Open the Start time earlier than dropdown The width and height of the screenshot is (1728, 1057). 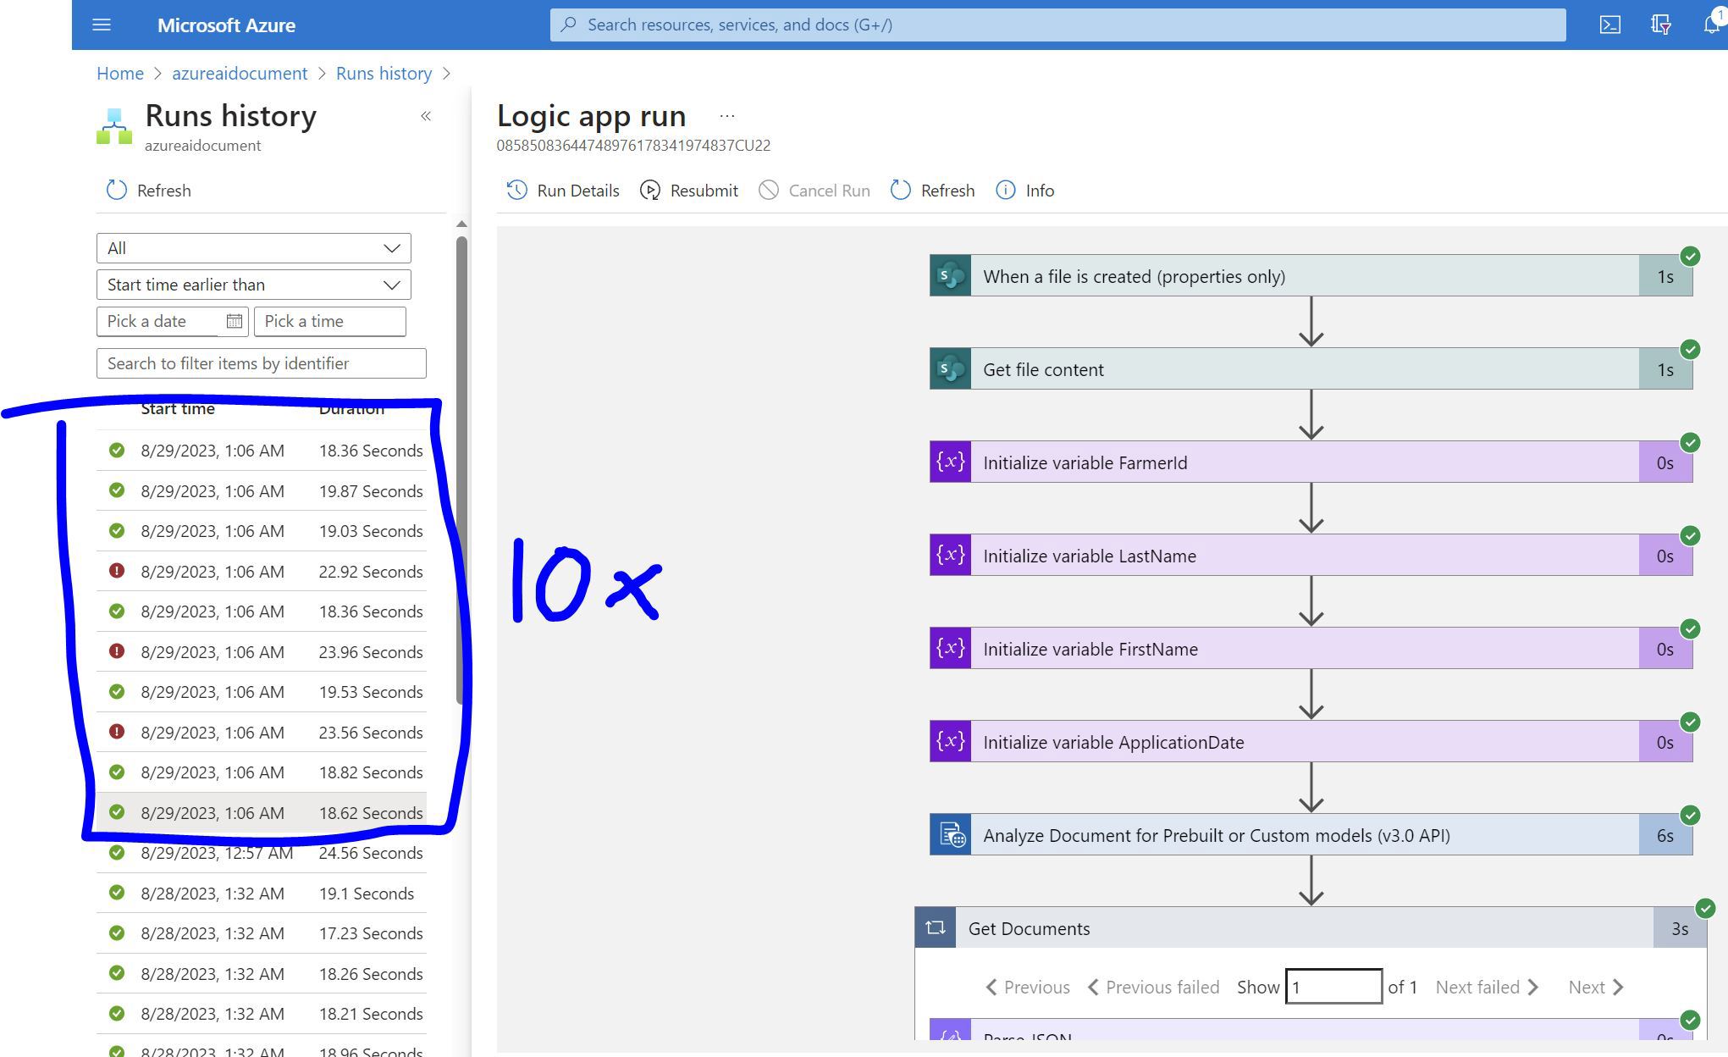252,285
